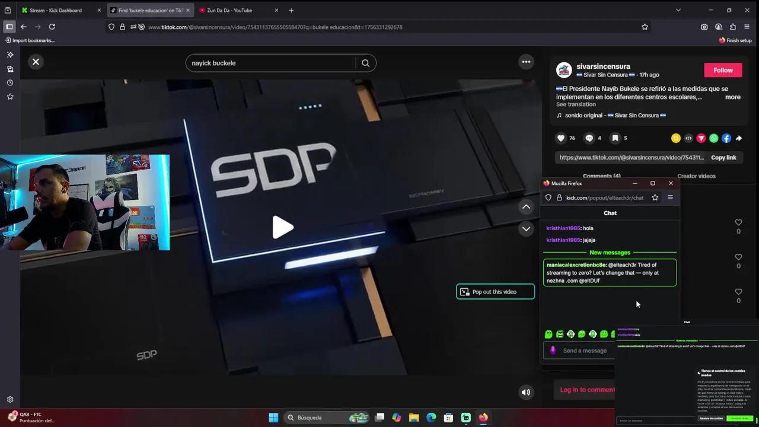Share via the red send-to-friends icon
Viewport: 759px width, 427px height.
(701, 138)
